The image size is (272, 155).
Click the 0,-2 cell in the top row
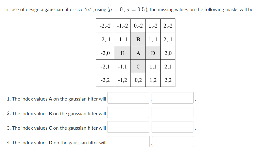pyautogui.click(x=138, y=26)
